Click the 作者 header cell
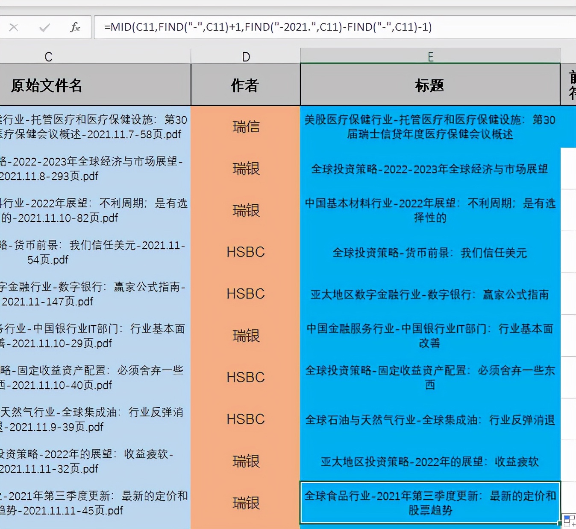 [x=245, y=85]
